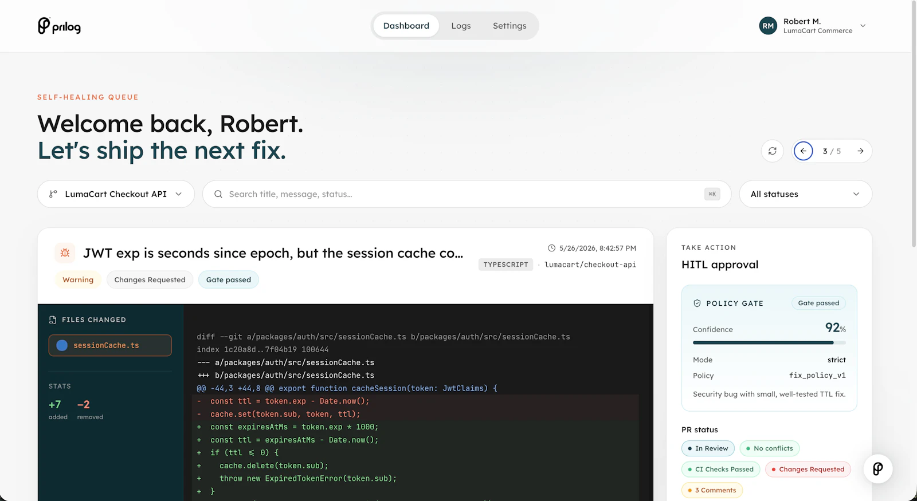
Task: Click the index 1c20a8d..7f04b19 line
Action: 262,349
